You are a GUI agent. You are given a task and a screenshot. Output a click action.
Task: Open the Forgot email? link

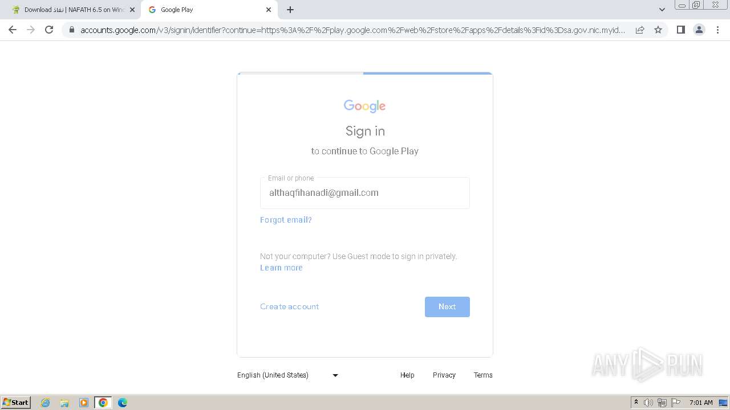click(286, 220)
